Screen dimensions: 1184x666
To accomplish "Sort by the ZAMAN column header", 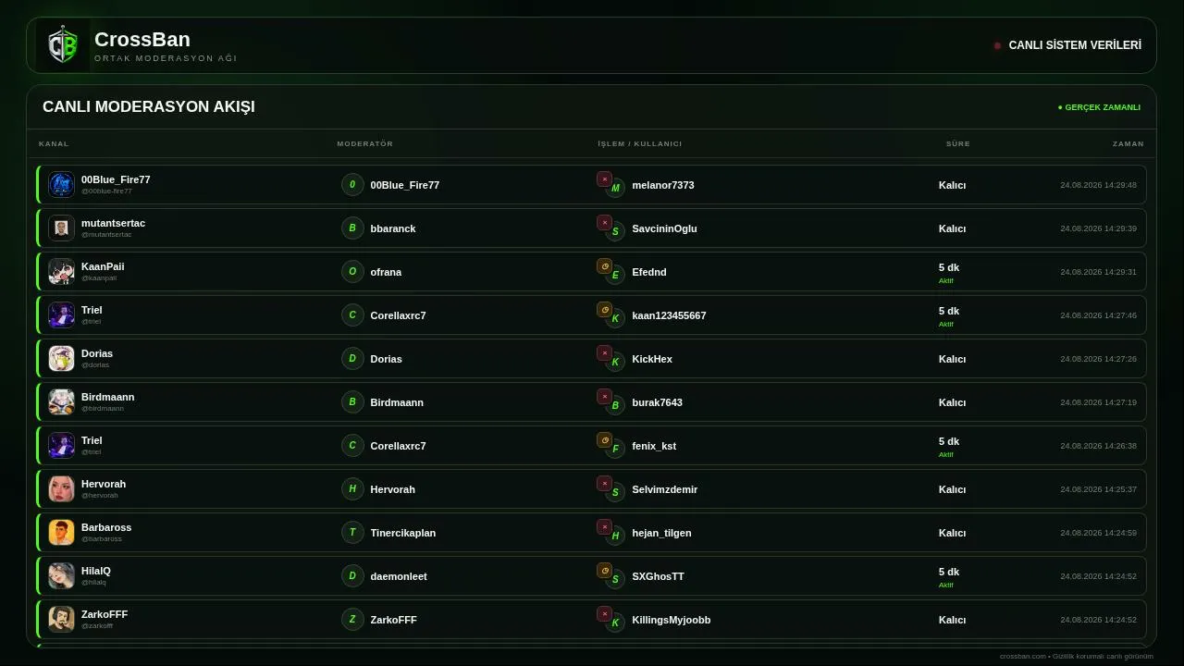I will pos(1128,143).
